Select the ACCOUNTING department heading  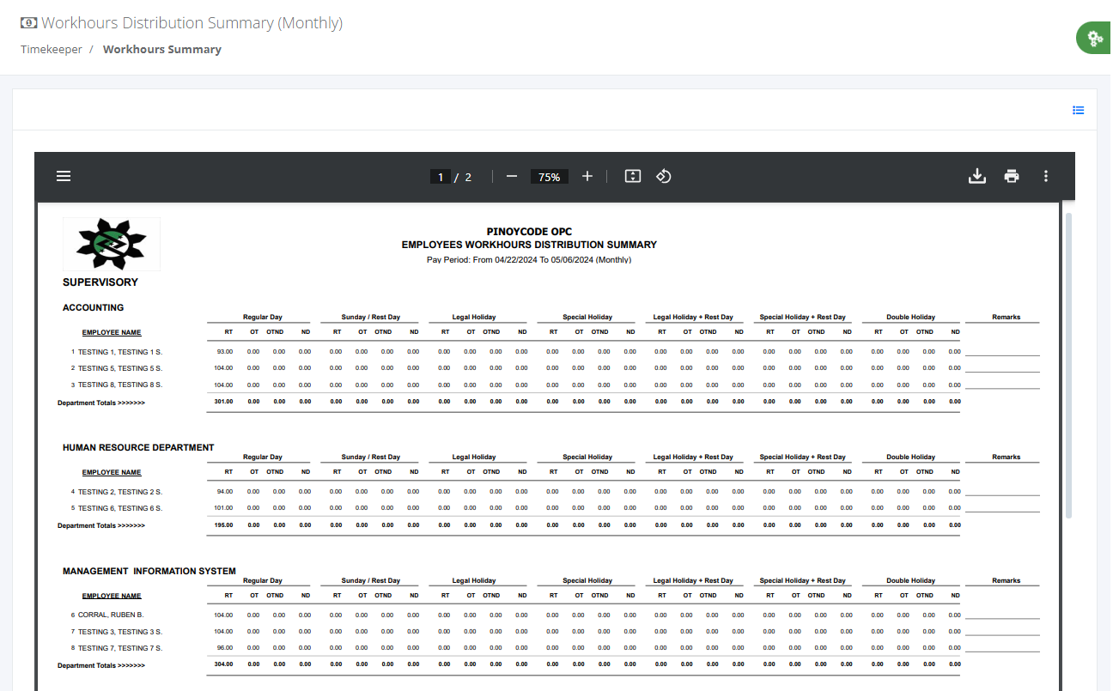tap(93, 307)
